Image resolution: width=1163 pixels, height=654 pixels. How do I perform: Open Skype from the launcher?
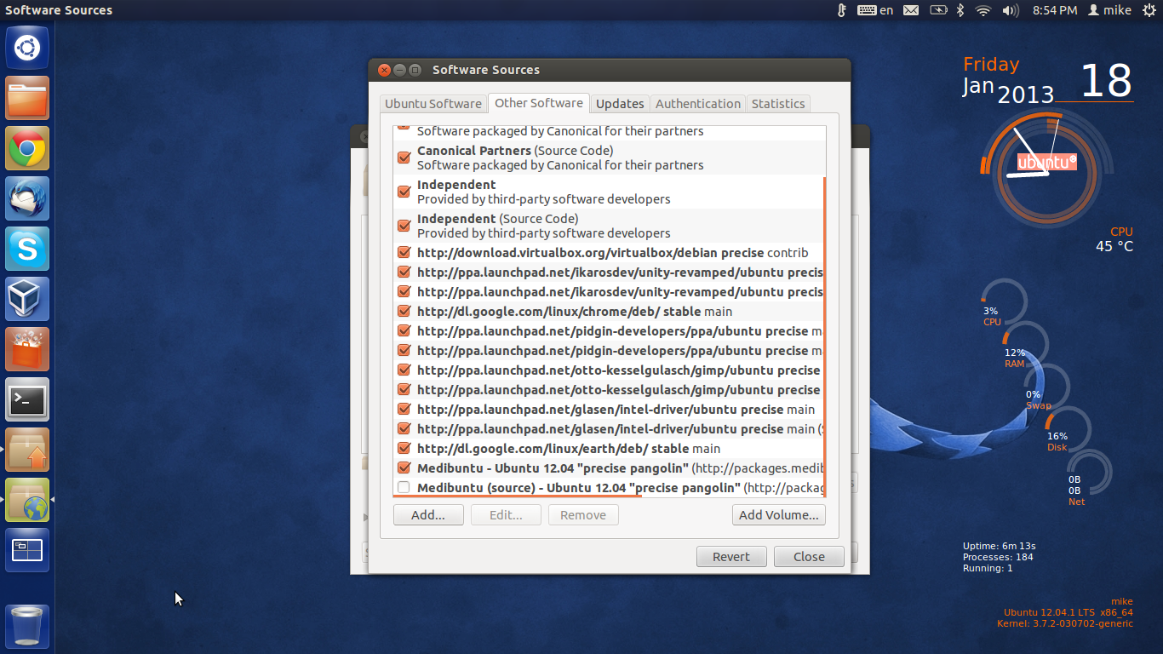(27, 250)
